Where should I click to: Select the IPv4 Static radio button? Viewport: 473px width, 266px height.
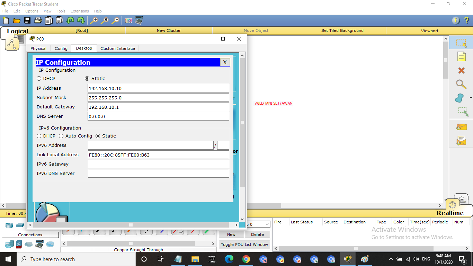(x=87, y=79)
